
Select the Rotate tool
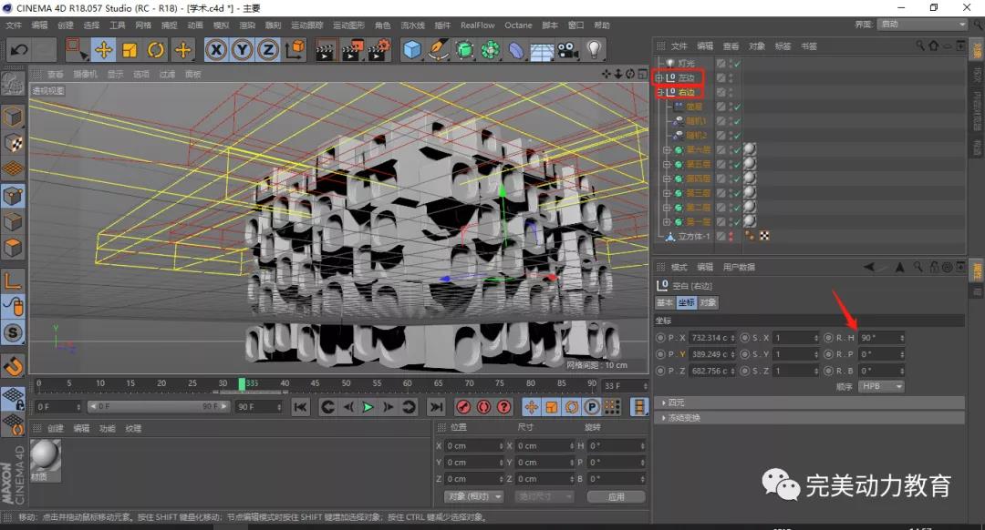[x=156, y=50]
